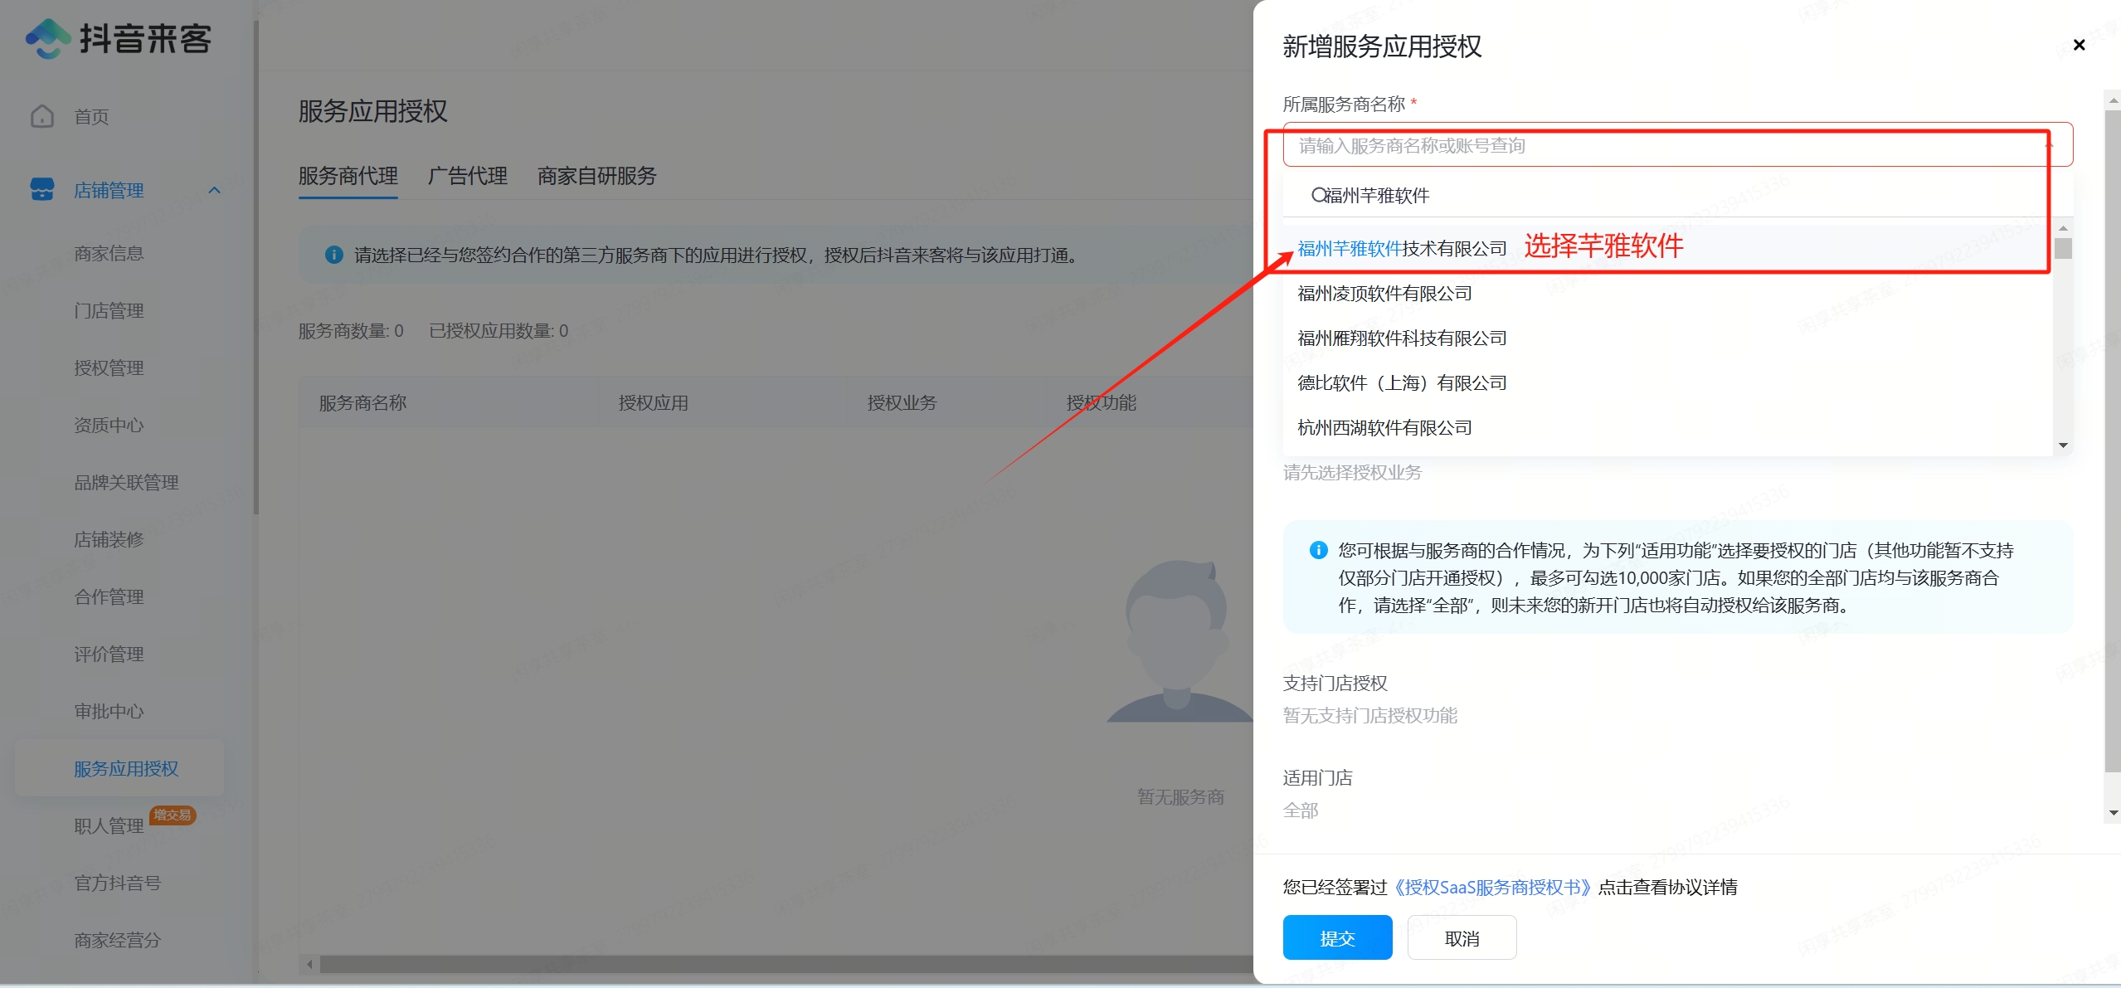Click the 店铺管理 store icon
The width and height of the screenshot is (2121, 988).
click(41, 190)
